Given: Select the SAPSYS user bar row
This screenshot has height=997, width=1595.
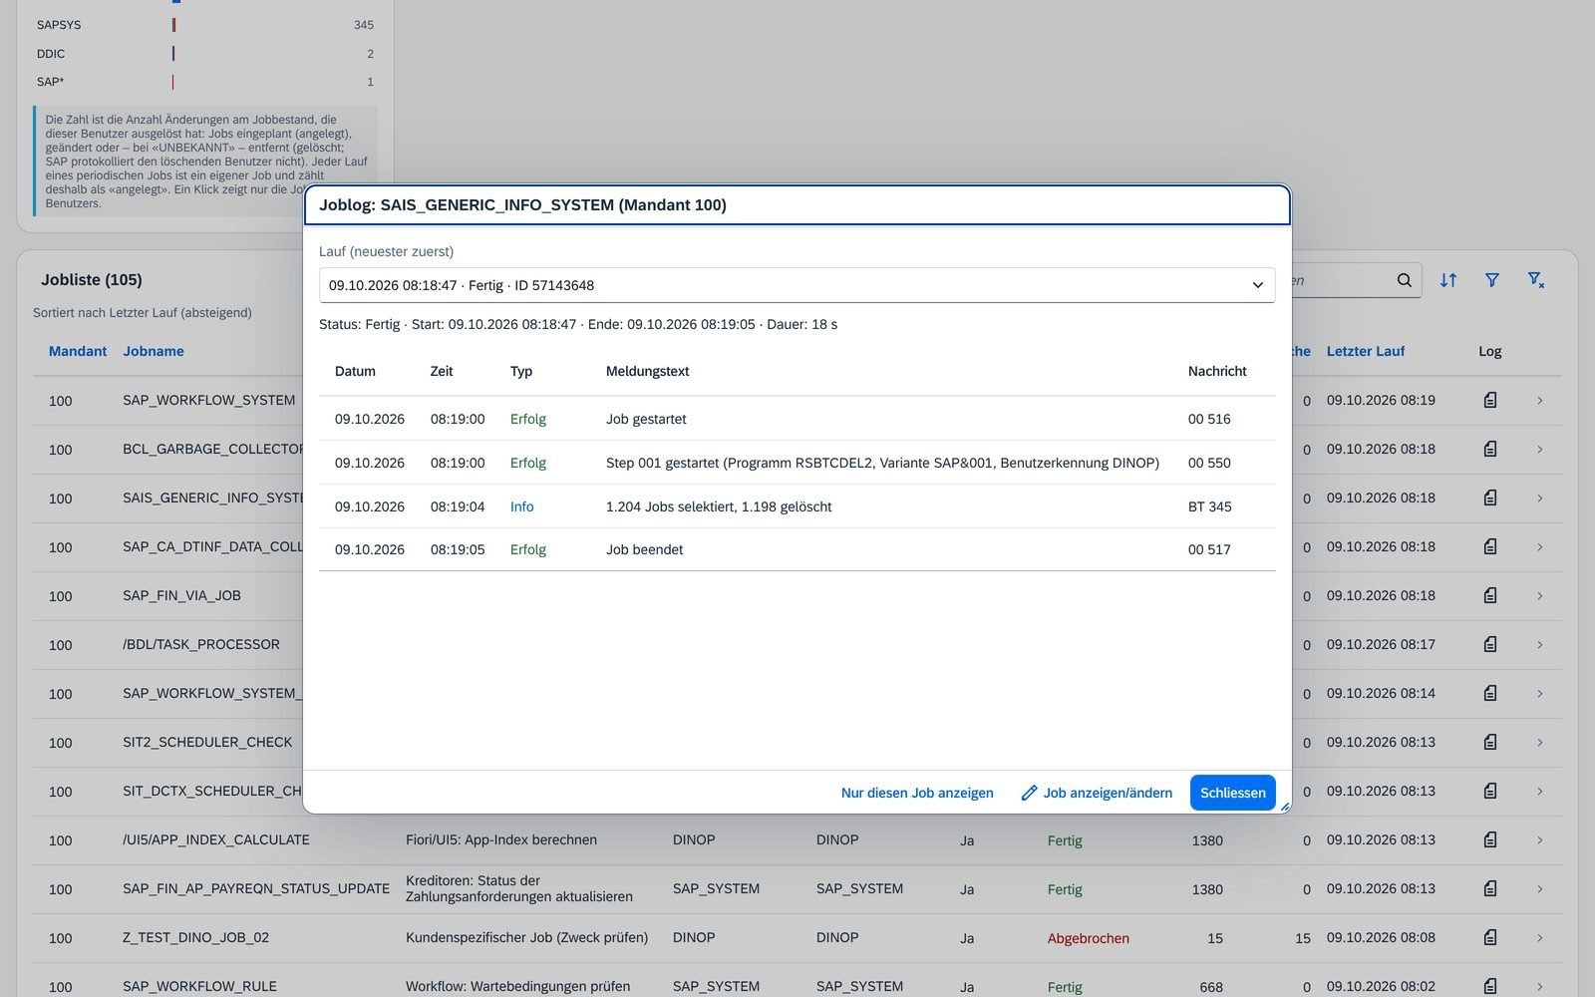Looking at the screenshot, I should (x=205, y=25).
